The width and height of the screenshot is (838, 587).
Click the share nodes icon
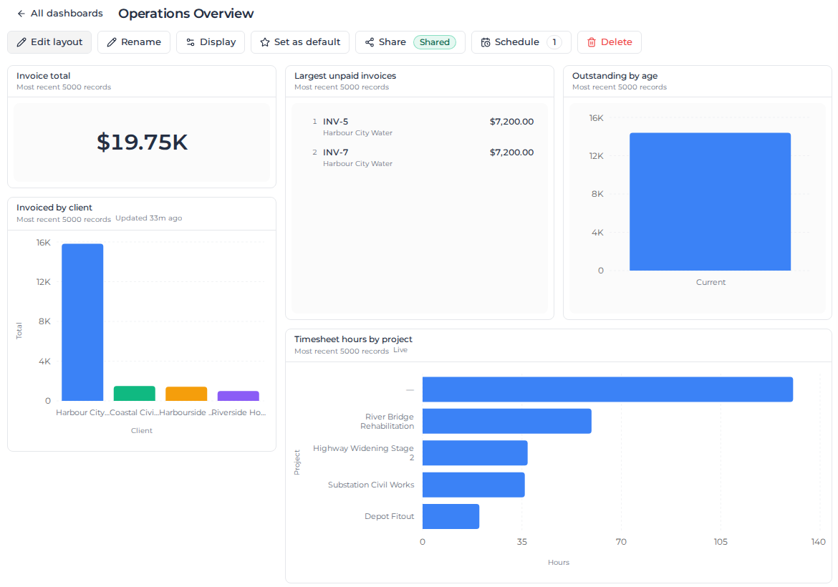pos(370,42)
